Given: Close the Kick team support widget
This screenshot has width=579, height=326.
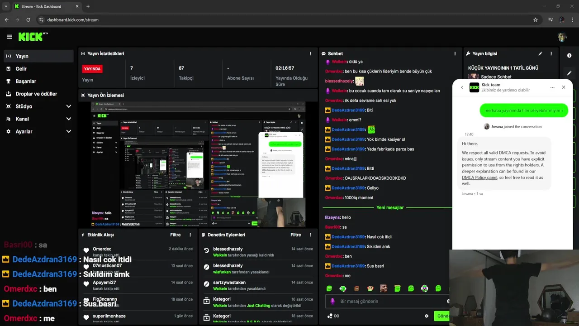Looking at the screenshot, I should tap(563, 87).
